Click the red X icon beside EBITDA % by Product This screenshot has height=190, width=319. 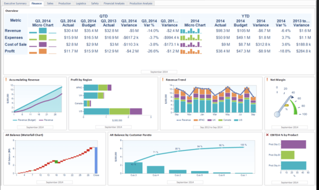click(x=267, y=135)
